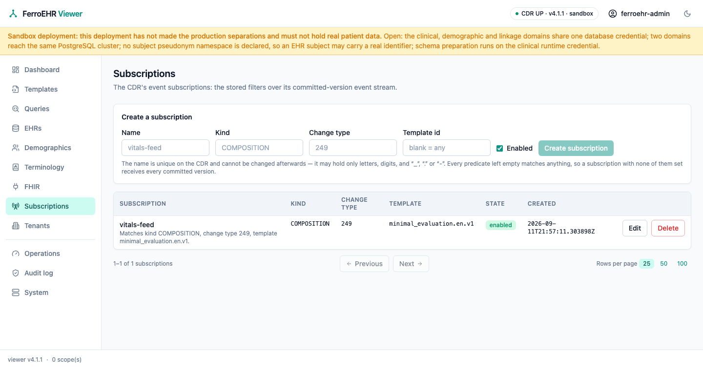
Task: Click the FerroEHR logo icon
Action: 13,14
